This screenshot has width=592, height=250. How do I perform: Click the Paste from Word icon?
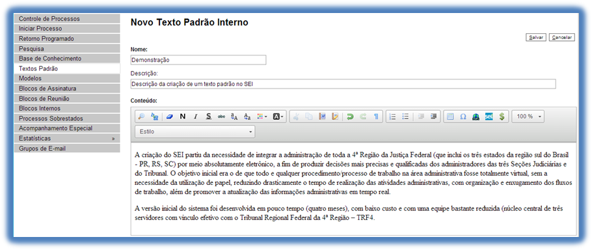322,117
